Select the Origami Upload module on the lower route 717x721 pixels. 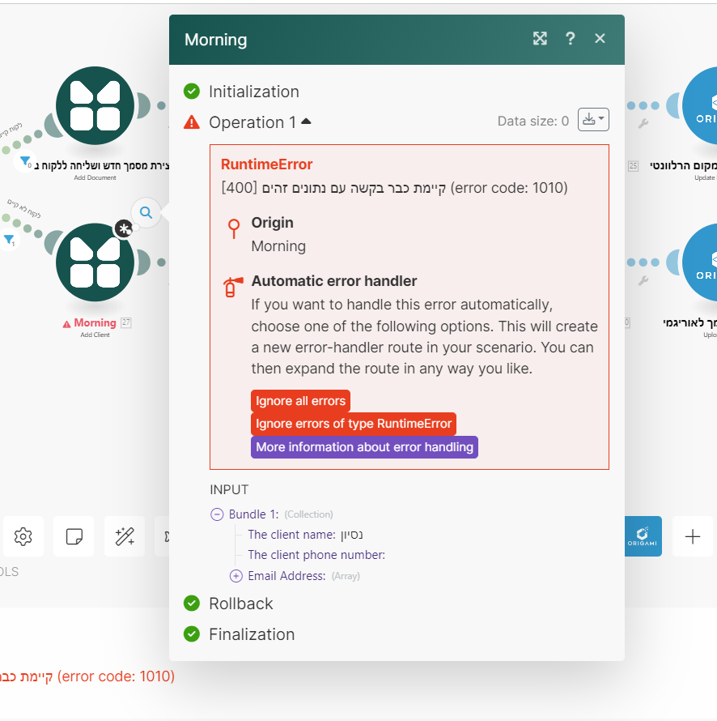coord(700,262)
